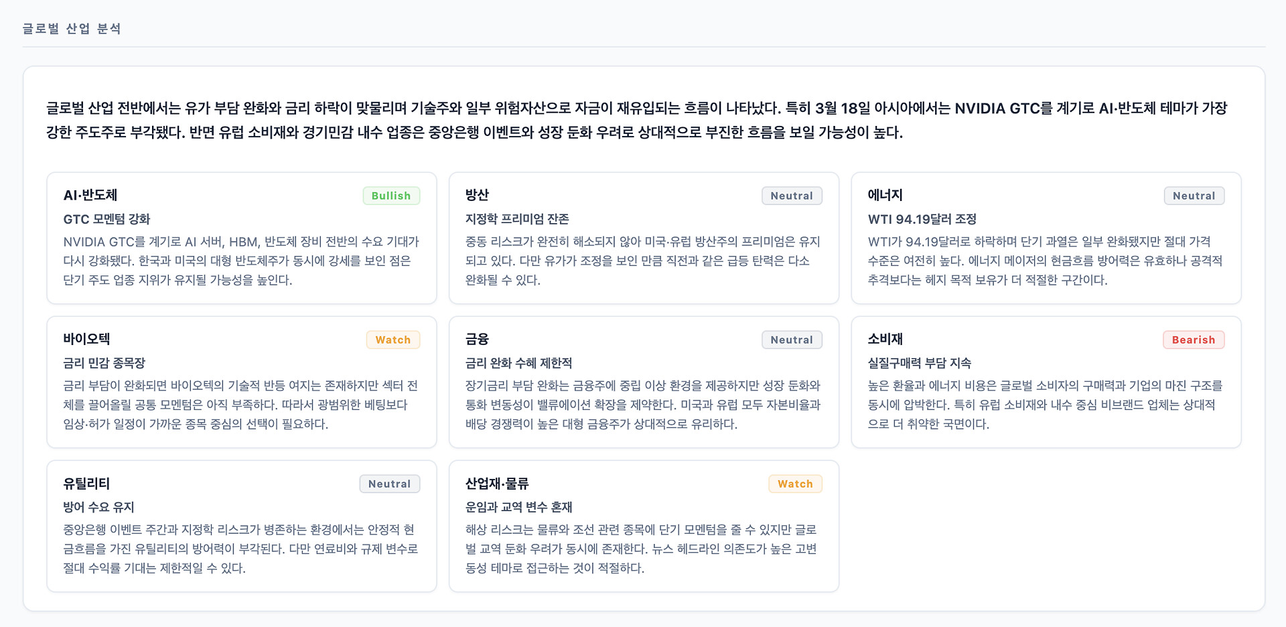Click the Watch badge on 바이오텍 card
The image size is (1286, 627).
(x=392, y=340)
